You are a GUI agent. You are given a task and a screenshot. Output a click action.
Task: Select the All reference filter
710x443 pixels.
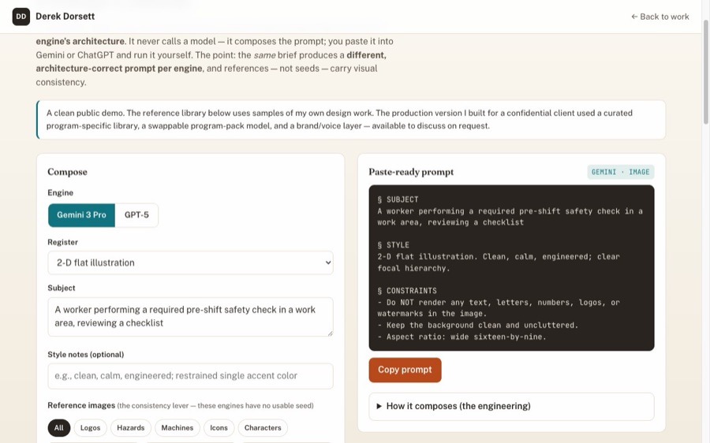point(59,428)
